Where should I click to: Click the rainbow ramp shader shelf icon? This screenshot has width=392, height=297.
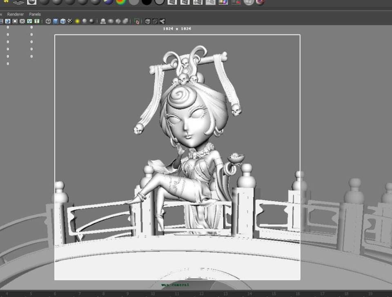point(121,2)
